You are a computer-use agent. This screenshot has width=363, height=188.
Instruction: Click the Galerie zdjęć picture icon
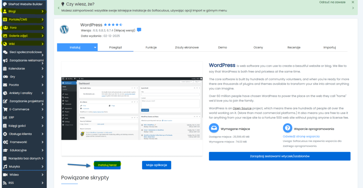pos(5,36)
